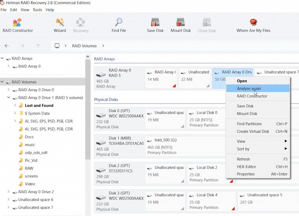Open the RAID Constructor toolbar tool
Viewport: 299px width, 216px height.
click(18, 25)
